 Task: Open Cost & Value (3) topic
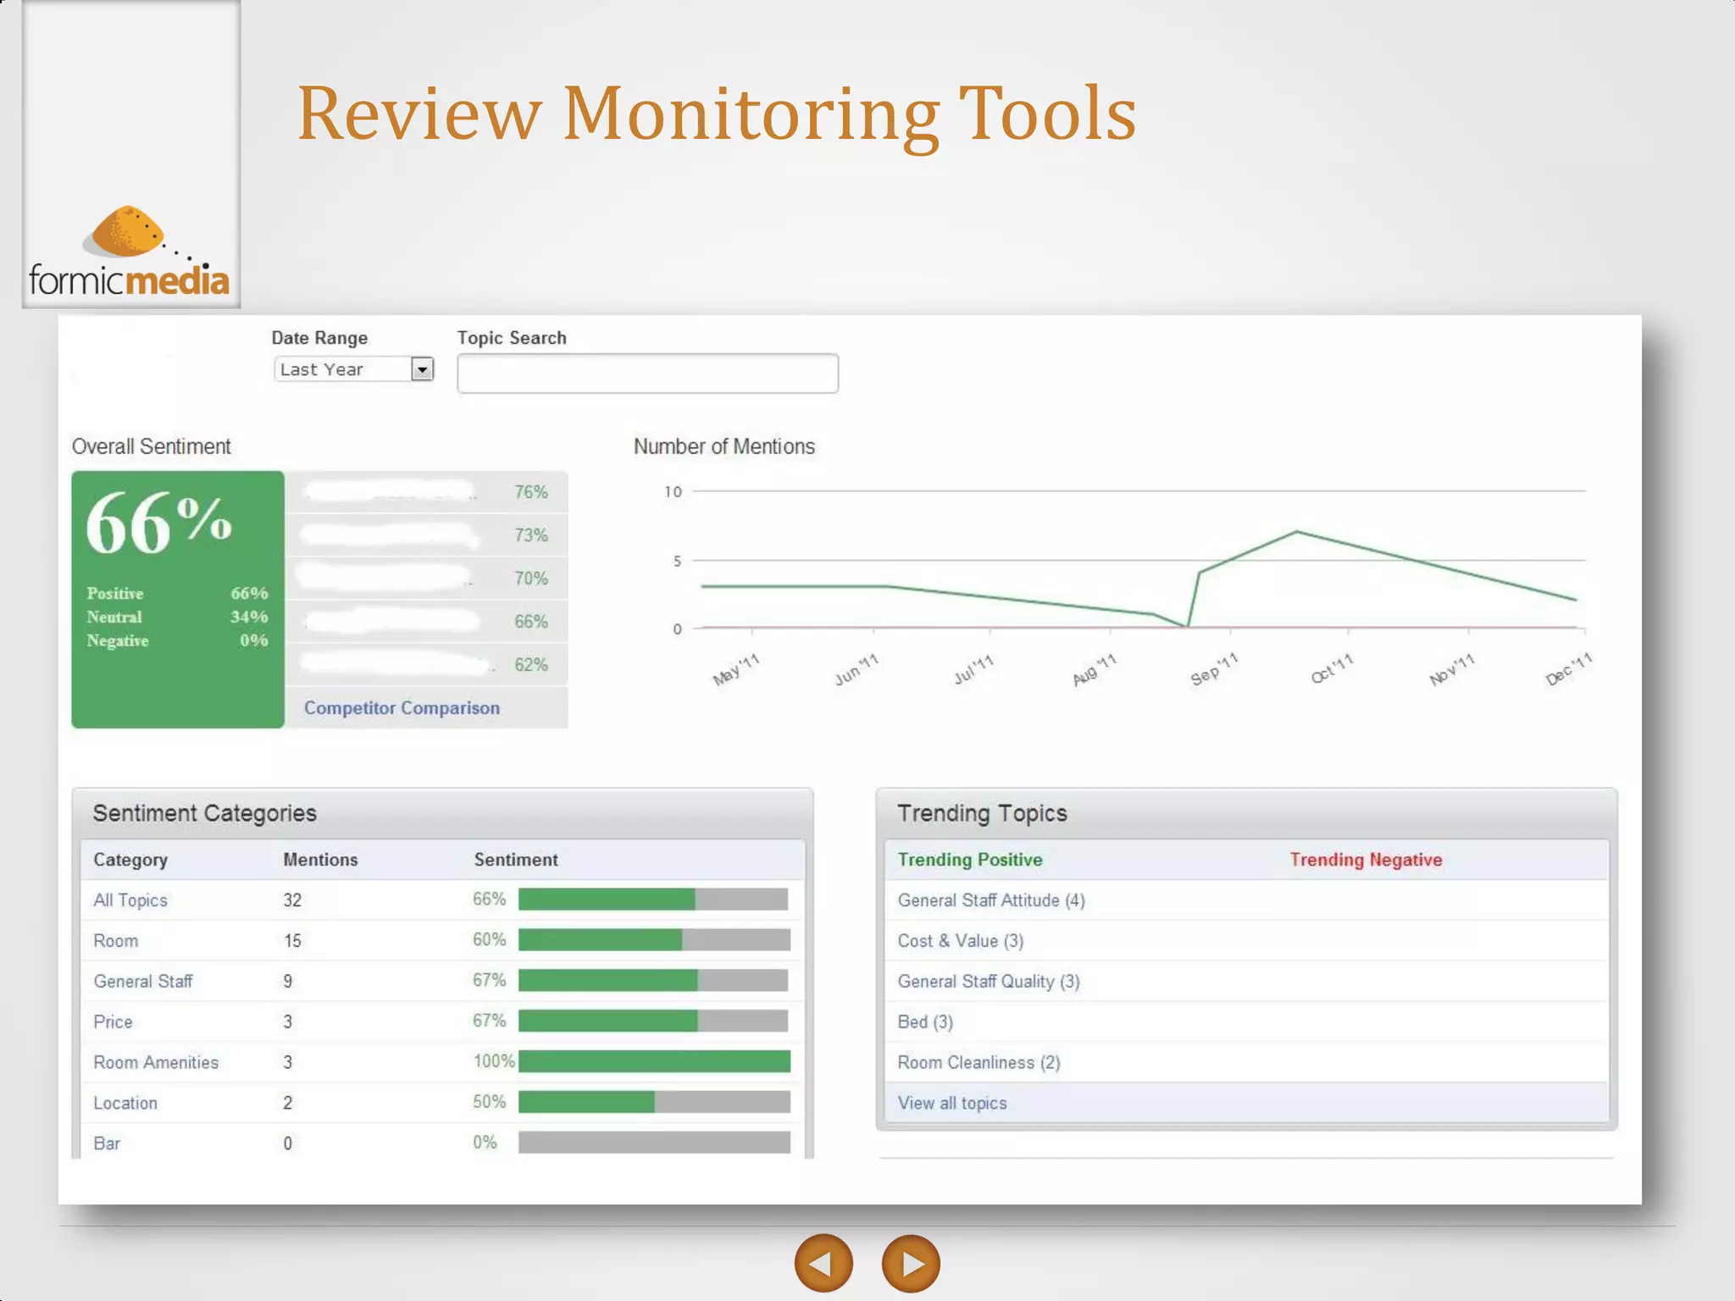click(961, 941)
